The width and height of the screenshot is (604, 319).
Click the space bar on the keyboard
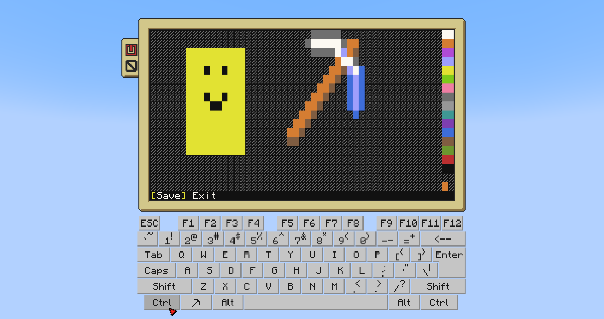pyautogui.click(x=316, y=303)
